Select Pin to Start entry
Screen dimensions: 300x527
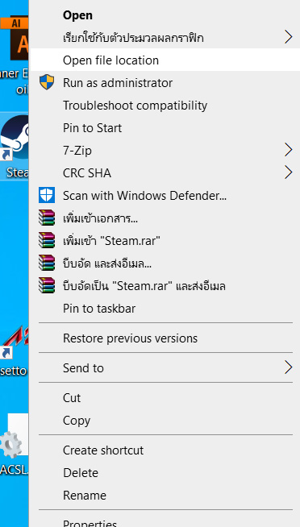(165, 127)
